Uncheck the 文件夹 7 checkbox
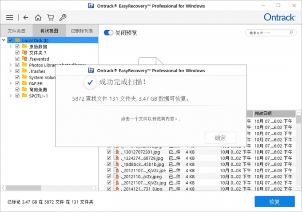 click(17, 52)
